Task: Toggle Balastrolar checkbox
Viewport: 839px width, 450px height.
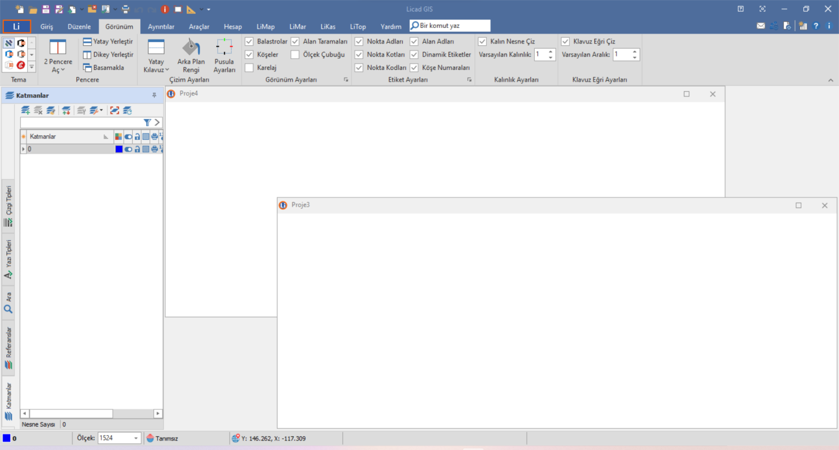Action: pos(249,41)
